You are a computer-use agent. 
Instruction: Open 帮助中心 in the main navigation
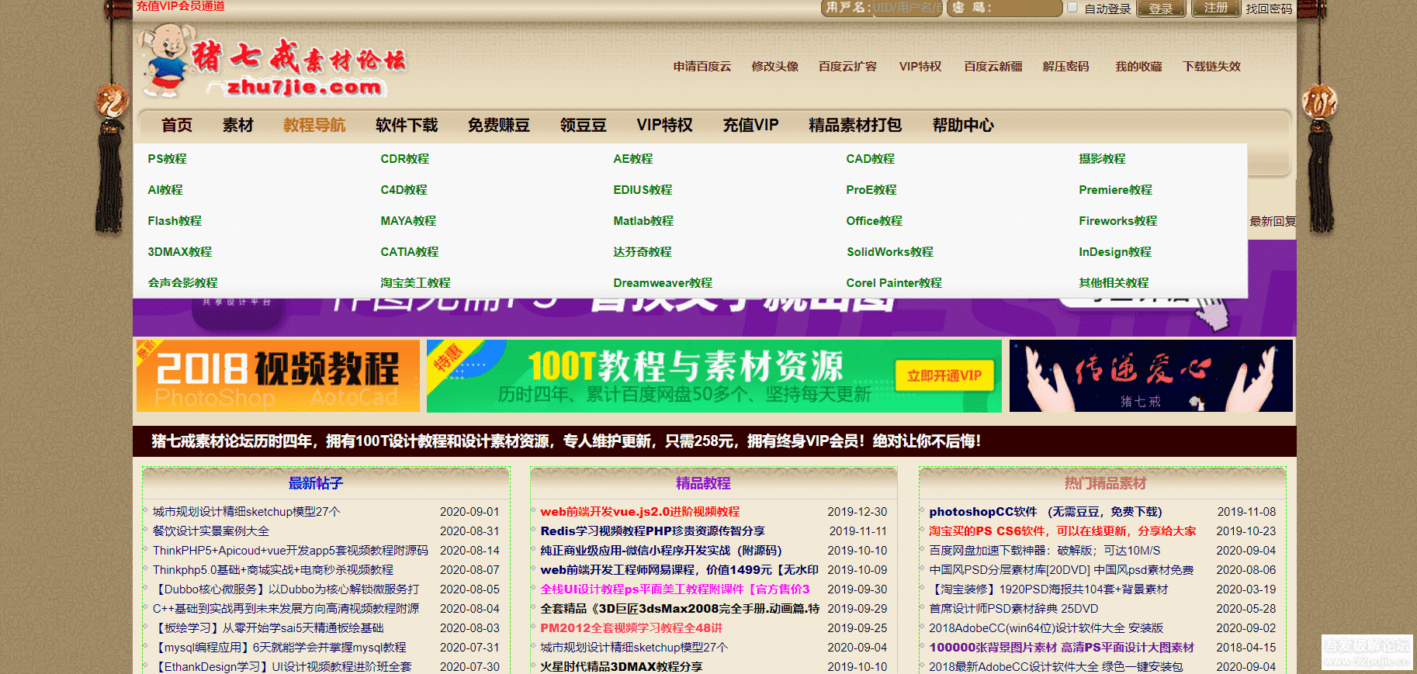tap(962, 126)
